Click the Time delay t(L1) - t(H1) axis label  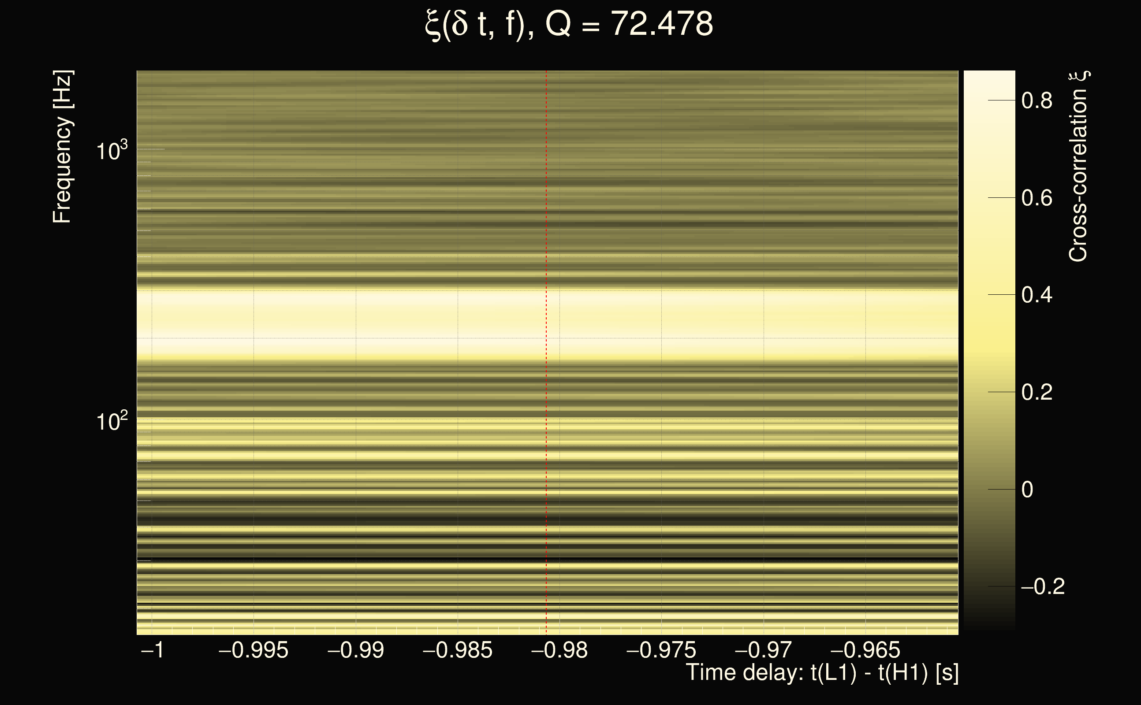(822, 673)
